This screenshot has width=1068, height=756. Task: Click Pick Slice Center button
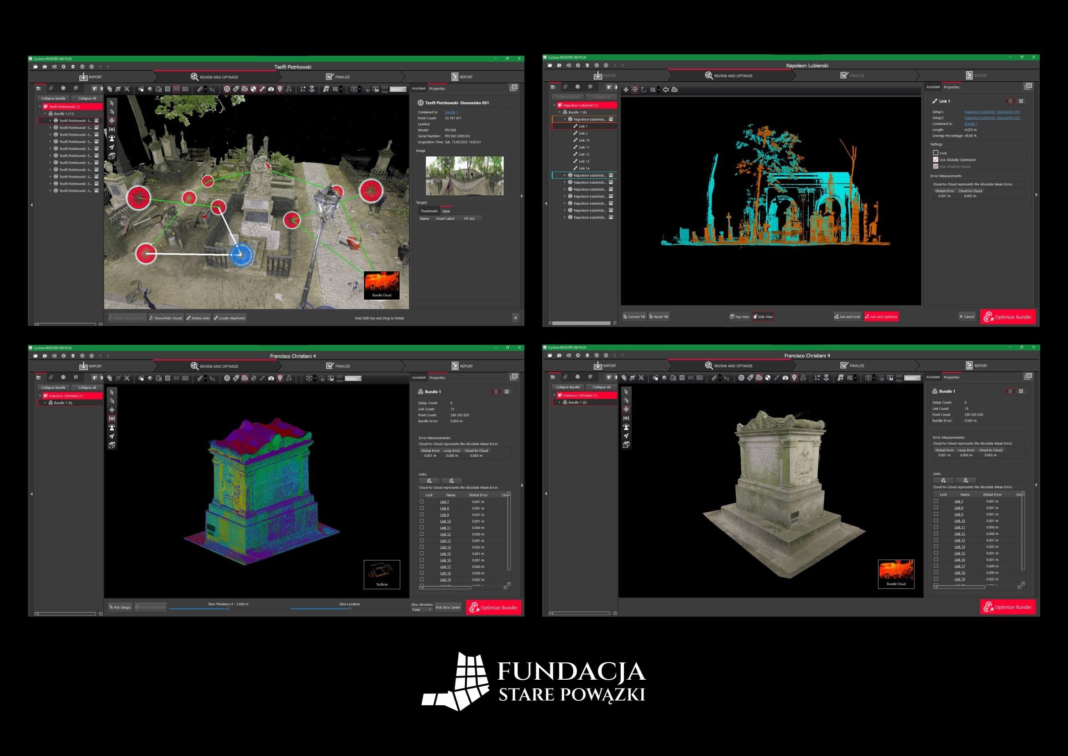click(448, 607)
